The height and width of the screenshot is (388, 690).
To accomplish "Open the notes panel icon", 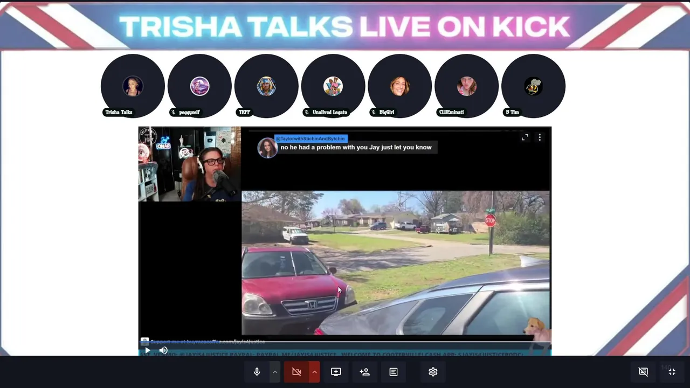I will tap(394, 372).
